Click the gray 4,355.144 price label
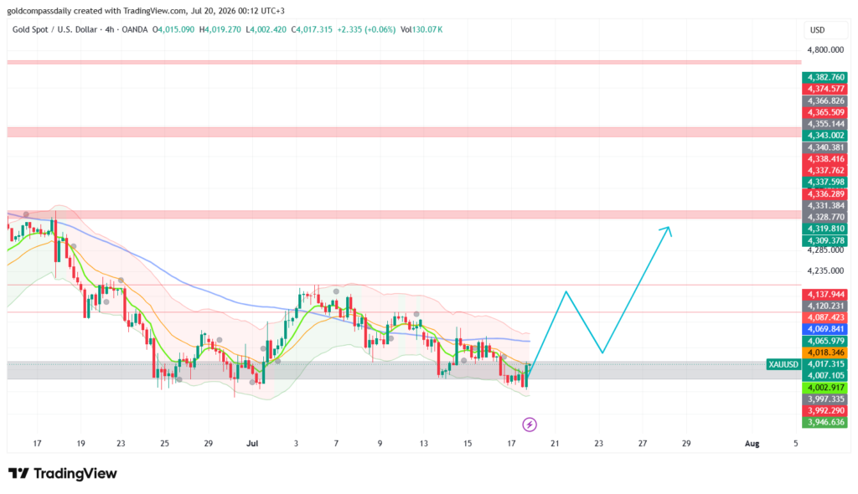This screenshot has height=494, width=858. (825, 124)
